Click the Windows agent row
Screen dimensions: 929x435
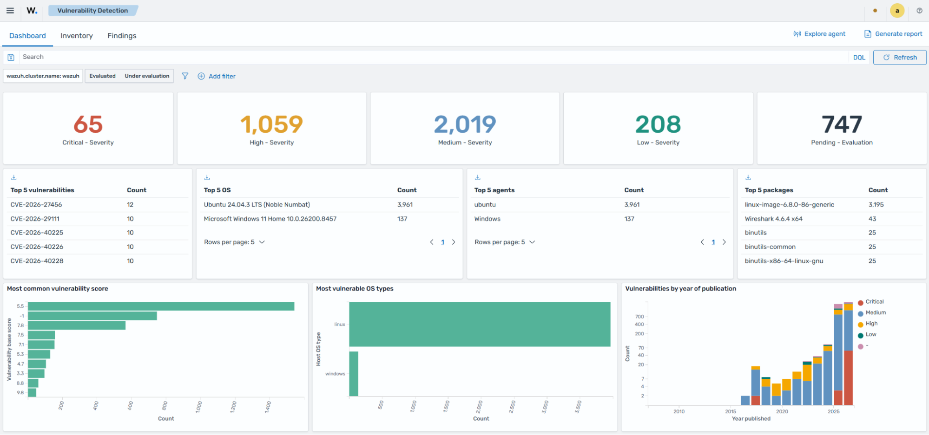600,219
